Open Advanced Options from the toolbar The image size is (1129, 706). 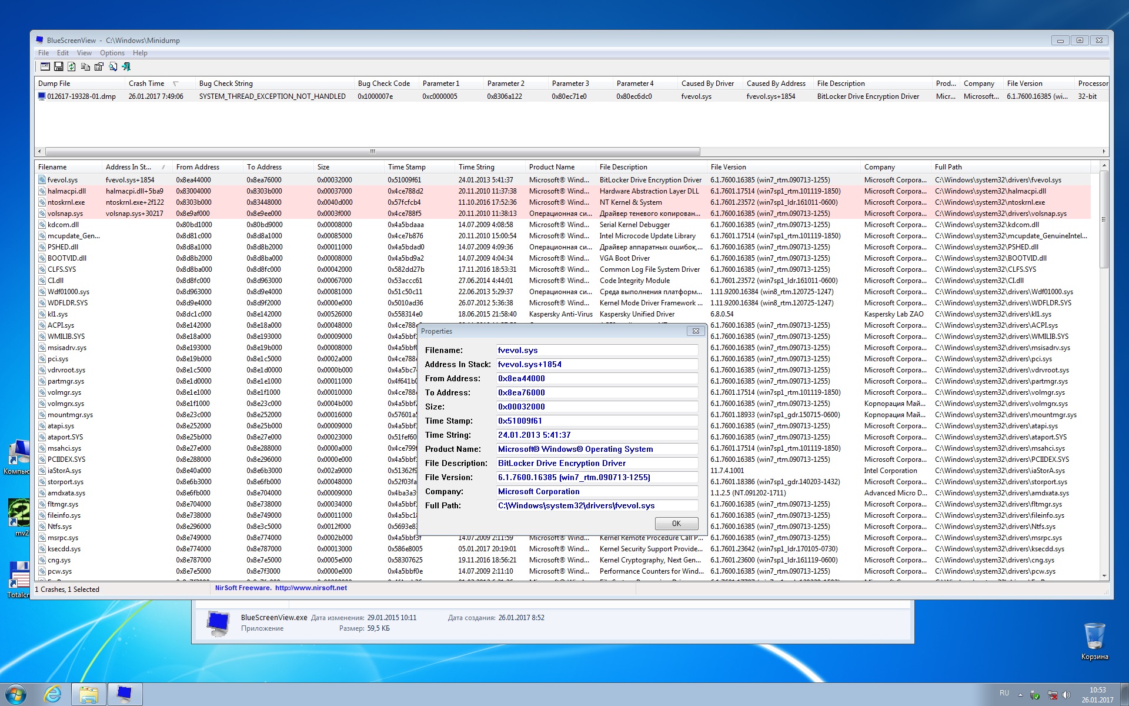pos(45,67)
